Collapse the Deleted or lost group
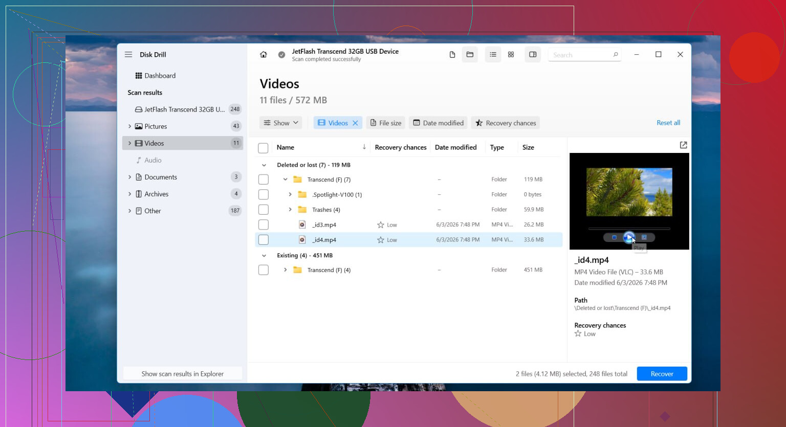The image size is (786, 427). tap(264, 165)
